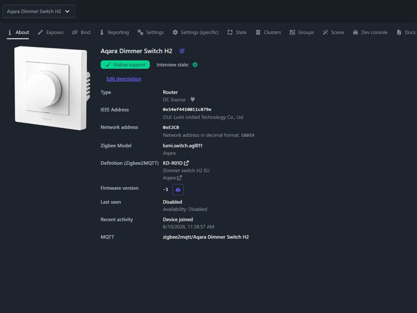The height and width of the screenshot is (313, 417).
Task: Open the Settings tab
Action: (151, 33)
